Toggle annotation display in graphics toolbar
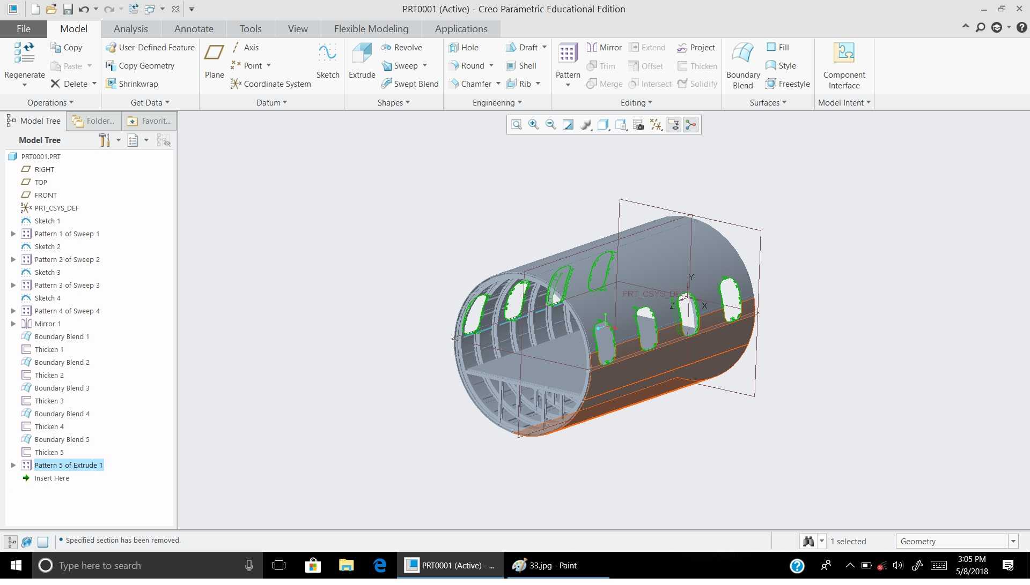Image resolution: width=1030 pixels, height=585 pixels. 673,125
